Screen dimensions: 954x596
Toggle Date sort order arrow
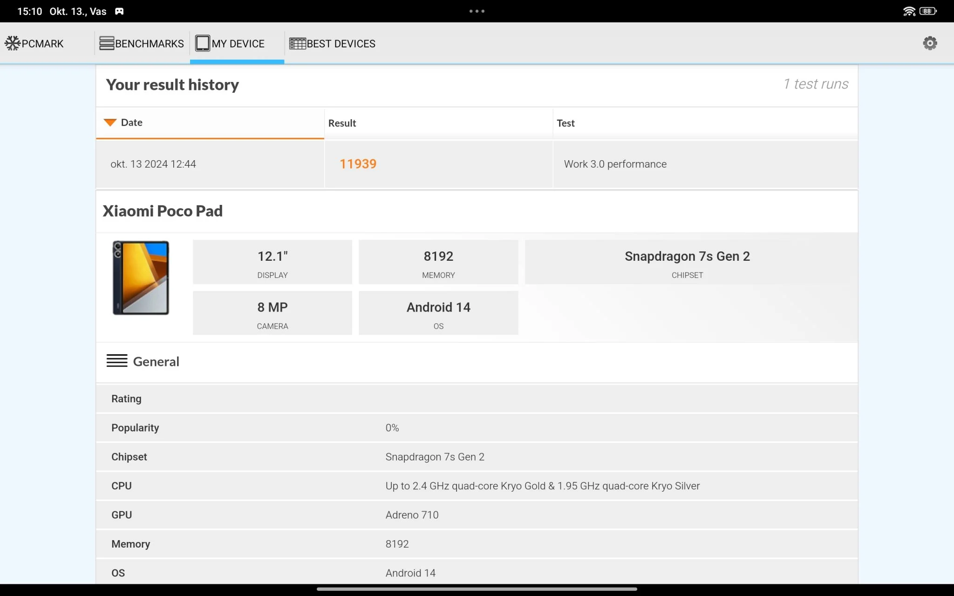coord(110,122)
